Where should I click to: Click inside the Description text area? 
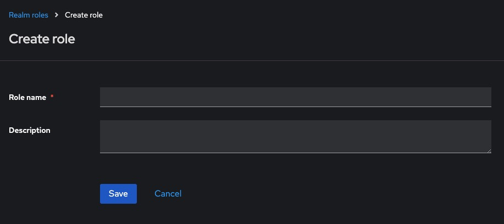point(295,136)
